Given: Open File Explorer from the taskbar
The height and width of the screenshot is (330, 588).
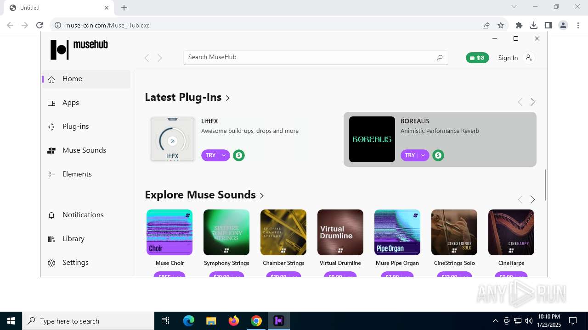Looking at the screenshot, I should click(x=211, y=321).
